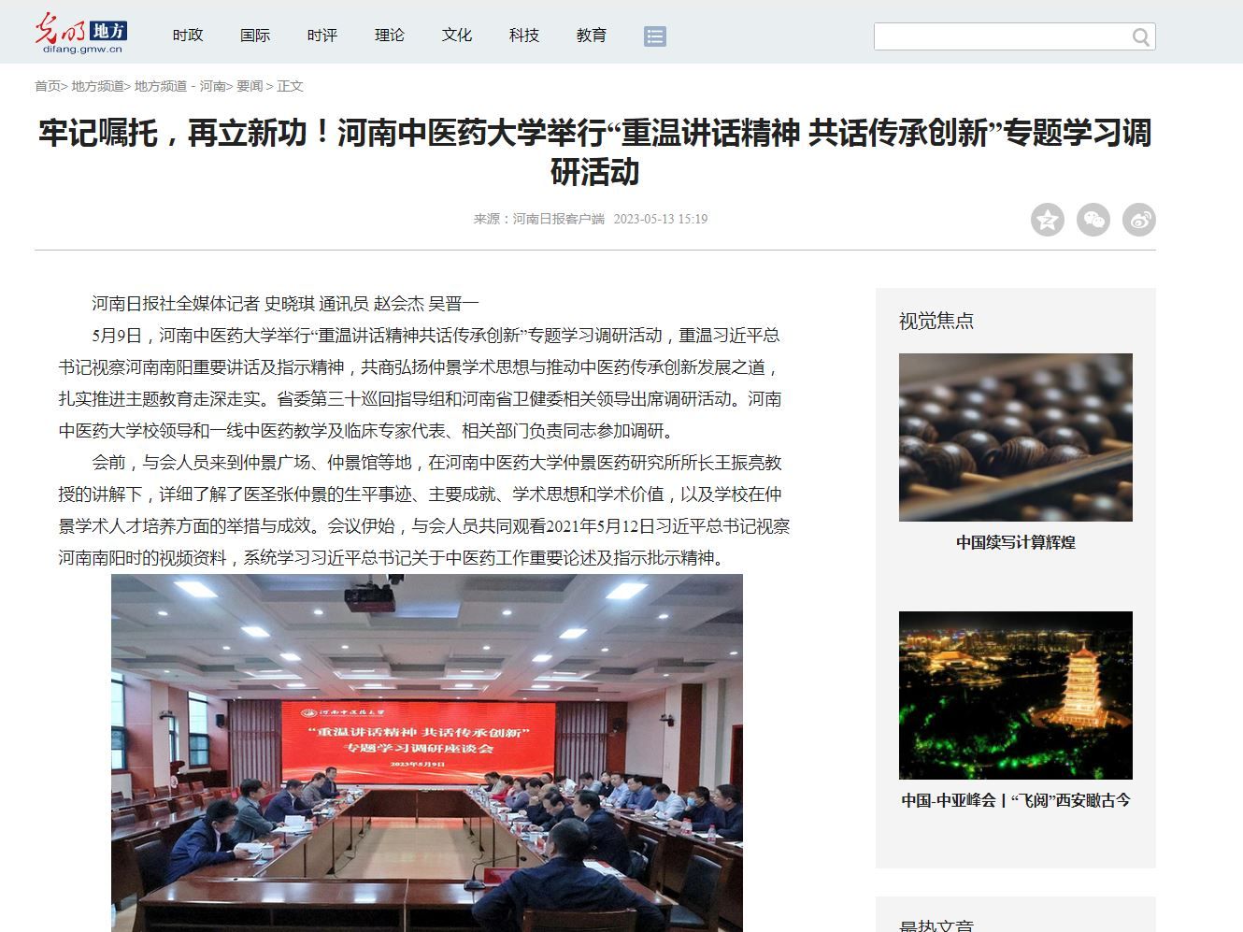Add article to favorites with star icon
The width and height of the screenshot is (1243, 932).
tap(1048, 220)
